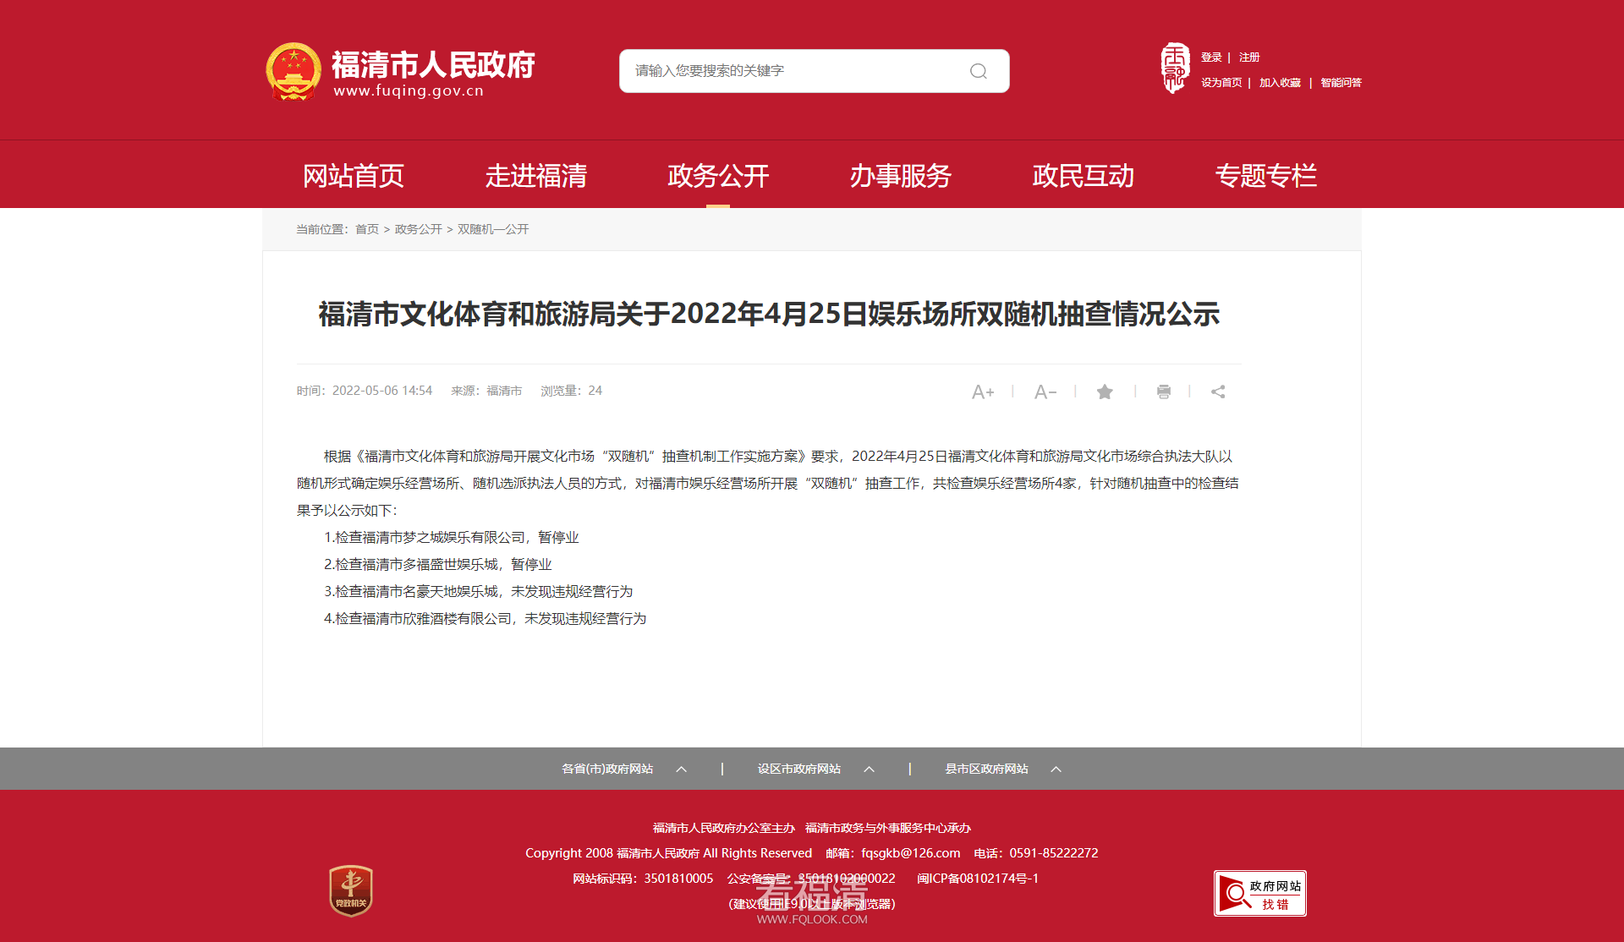Image resolution: width=1624 pixels, height=942 pixels.
Task: Favorite the article with star icon
Action: tap(1105, 392)
